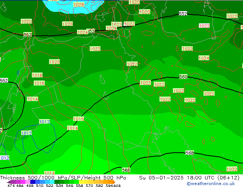
Task: Click the '1026' label inside the cyan area
Action: (x=79, y=5)
